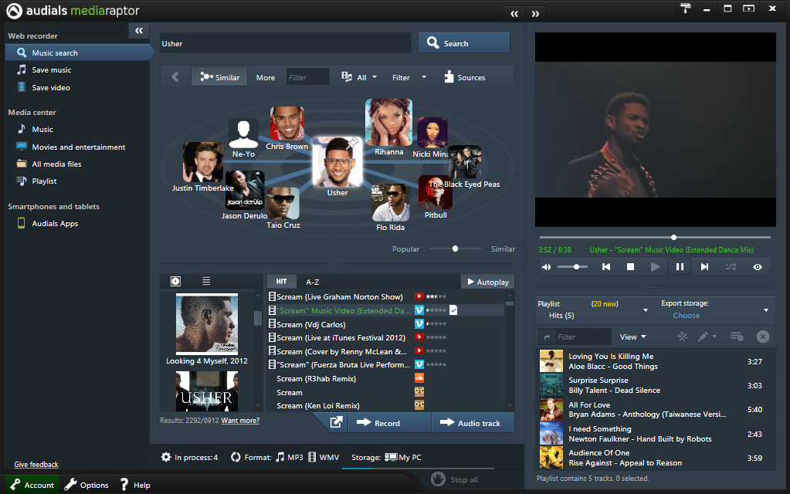
Task: Open Save video in sidebar
Action: pyautogui.click(x=50, y=87)
